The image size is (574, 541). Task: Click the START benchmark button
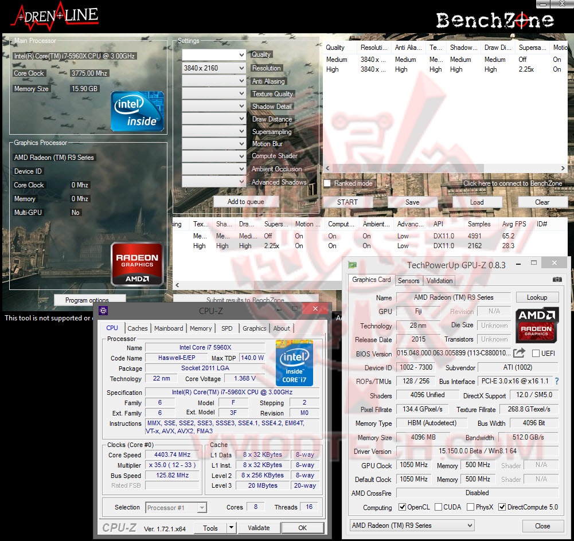tap(347, 202)
